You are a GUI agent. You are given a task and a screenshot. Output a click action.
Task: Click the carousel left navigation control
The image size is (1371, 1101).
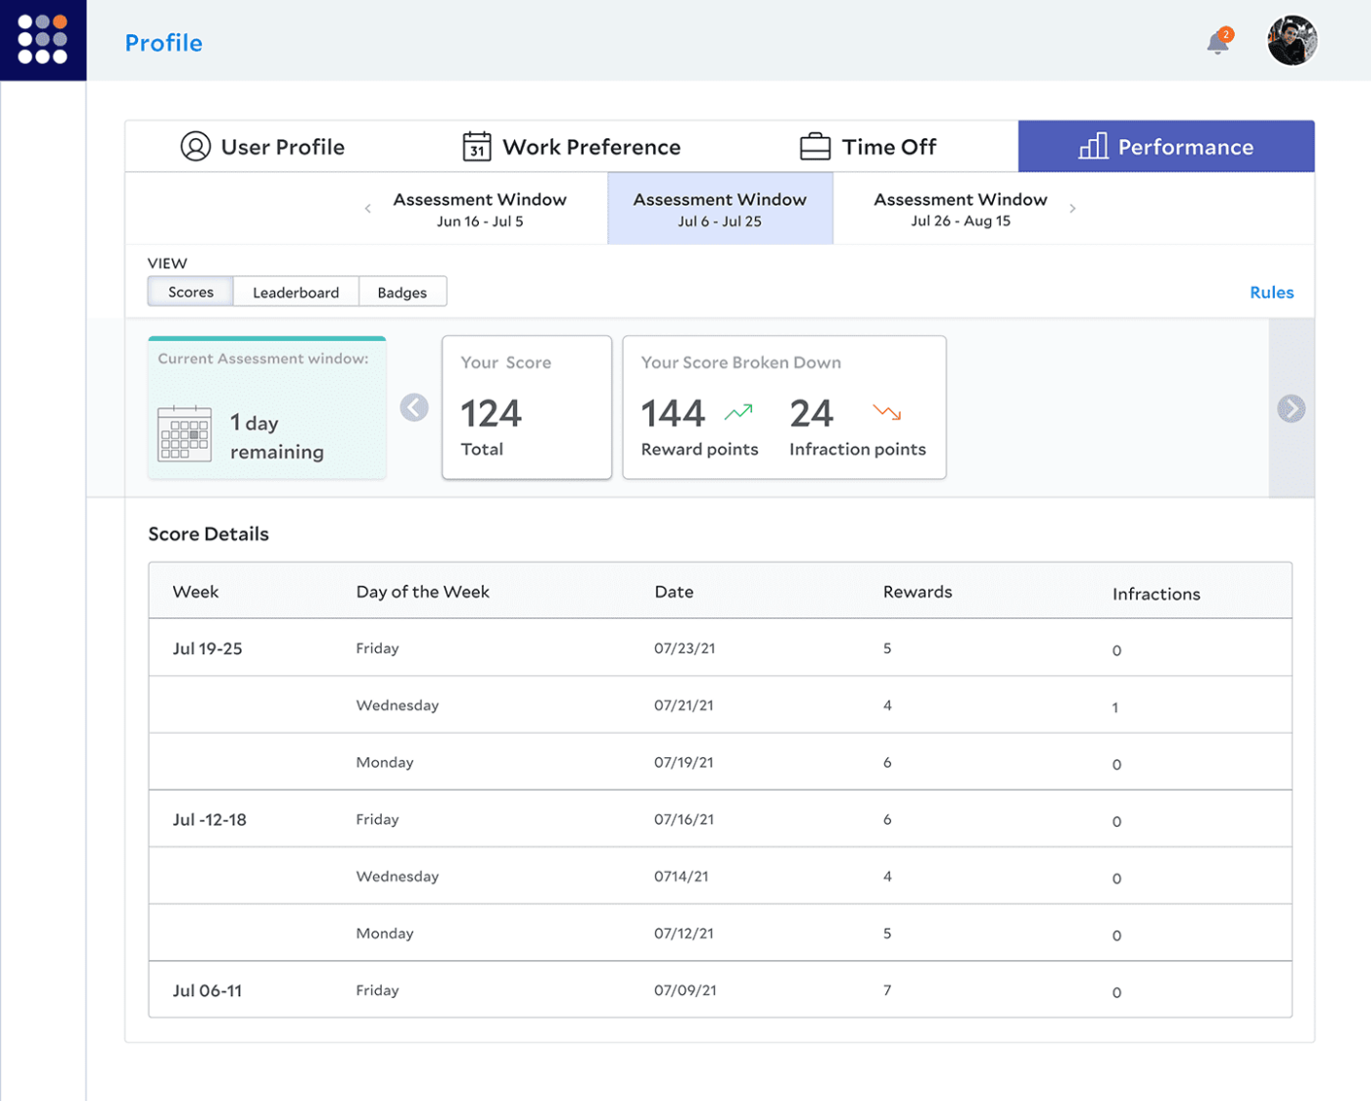(414, 407)
